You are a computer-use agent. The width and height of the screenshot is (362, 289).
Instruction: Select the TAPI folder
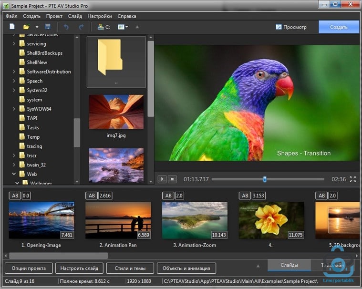click(29, 118)
